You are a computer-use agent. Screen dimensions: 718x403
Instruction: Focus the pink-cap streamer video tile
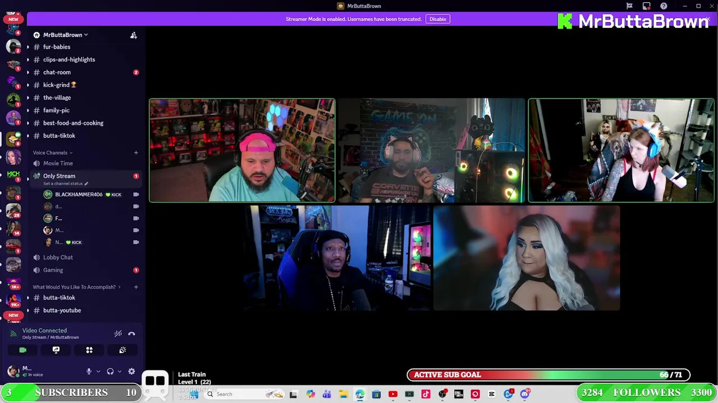click(242, 150)
